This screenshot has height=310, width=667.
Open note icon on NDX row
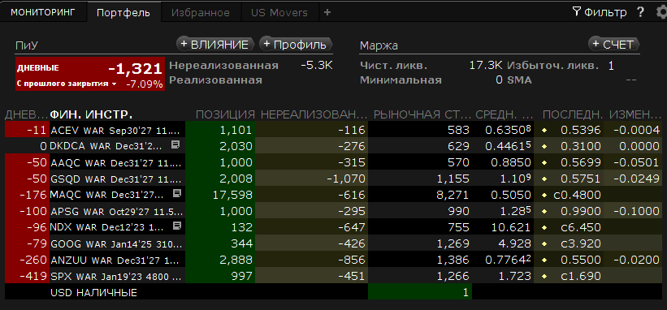pyautogui.click(x=177, y=226)
